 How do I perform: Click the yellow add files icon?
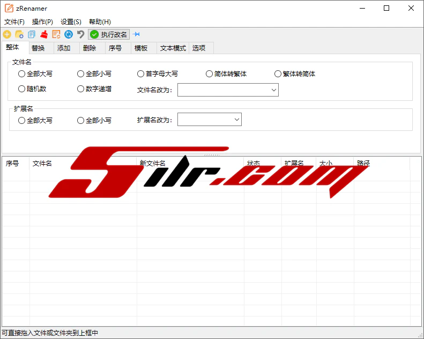point(7,34)
